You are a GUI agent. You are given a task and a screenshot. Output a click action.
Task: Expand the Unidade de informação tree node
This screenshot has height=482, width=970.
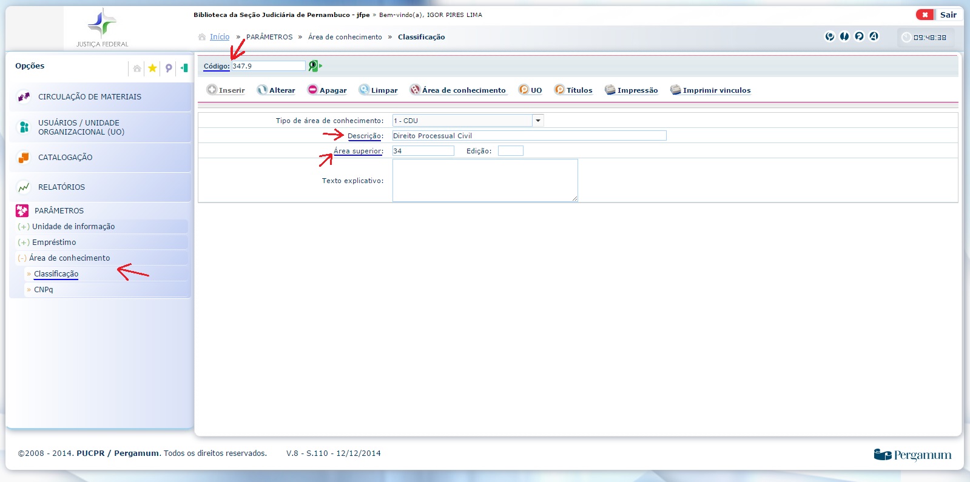click(x=24, y=227)
